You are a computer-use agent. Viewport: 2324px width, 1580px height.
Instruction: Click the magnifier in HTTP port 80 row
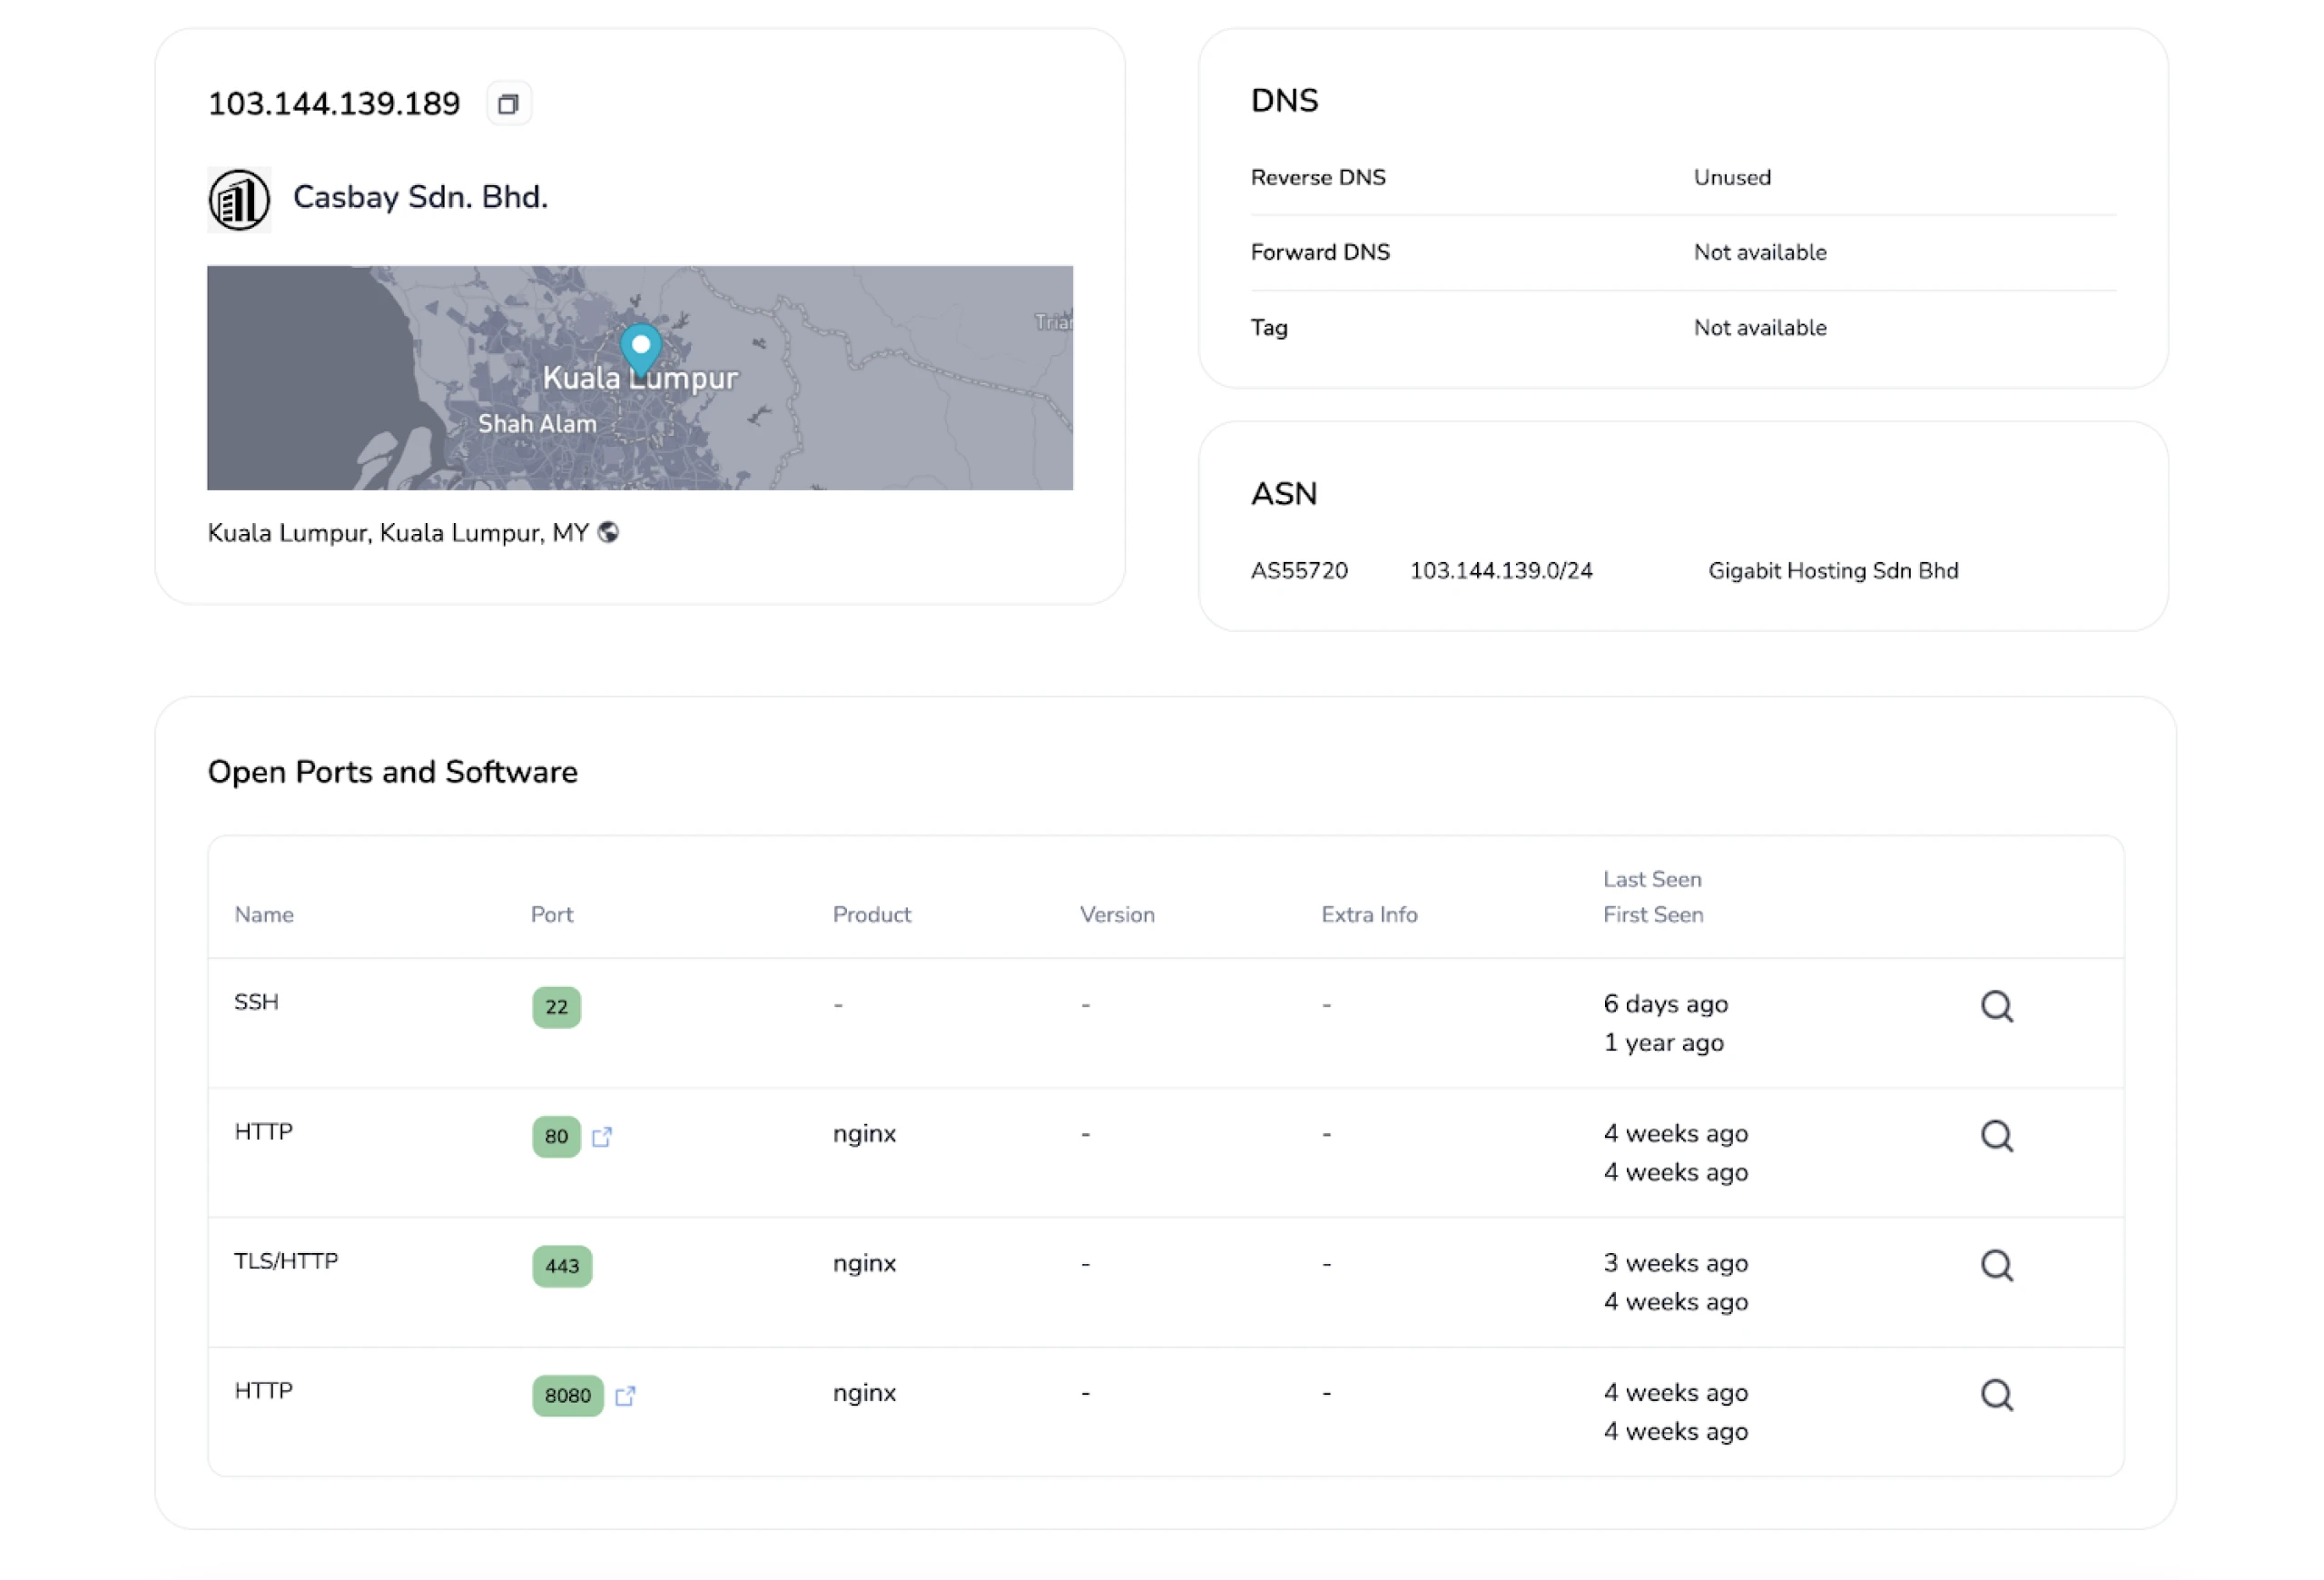pos(1996,1136)
